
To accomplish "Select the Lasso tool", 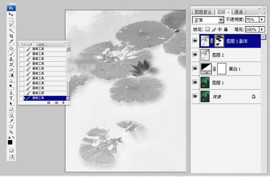I will click(11, 25).
